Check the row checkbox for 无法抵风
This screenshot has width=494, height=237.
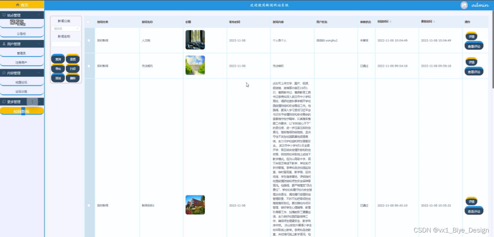pos(89,66)
